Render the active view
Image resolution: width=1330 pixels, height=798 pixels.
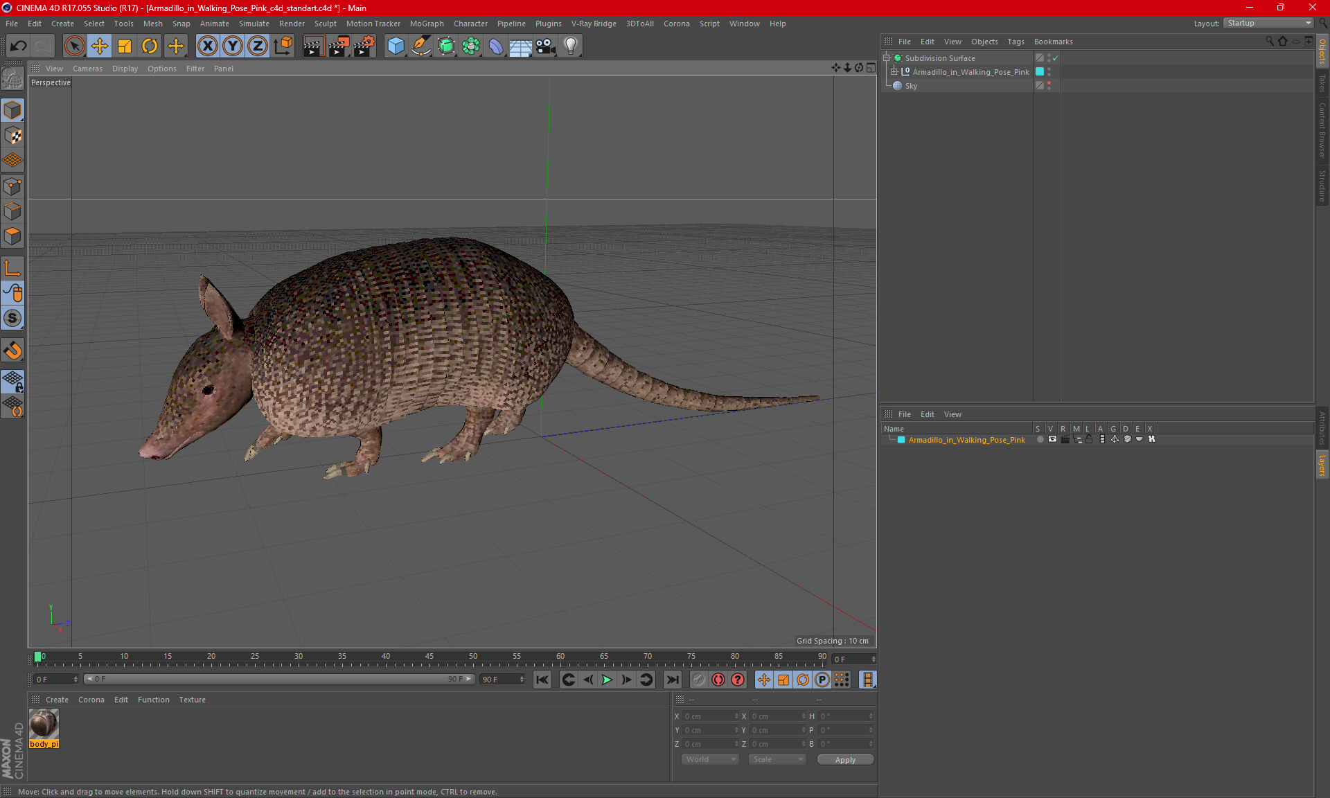(313, 46)
